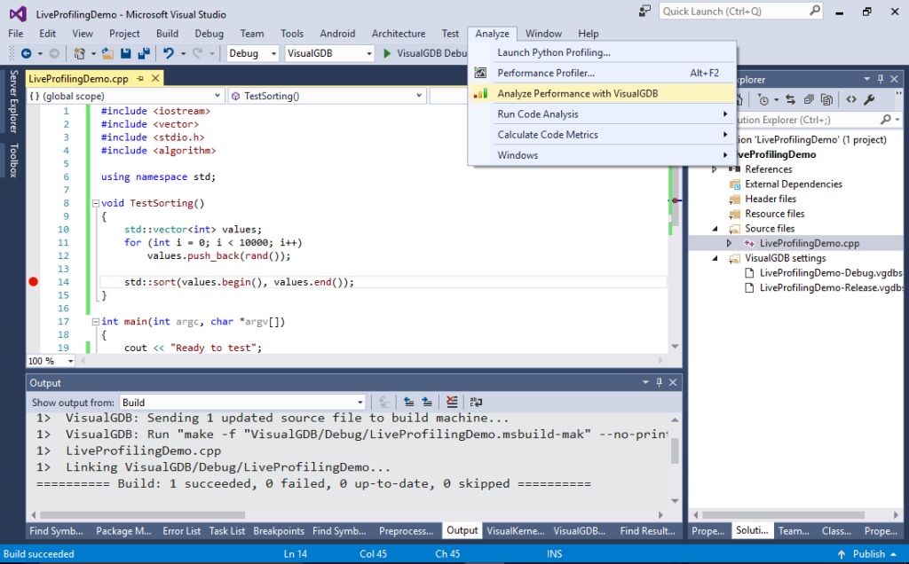The height and width of the screenshot is (564, 909).
Task: Toggle the breakpoint on line 14
Action: click(34, 282)
